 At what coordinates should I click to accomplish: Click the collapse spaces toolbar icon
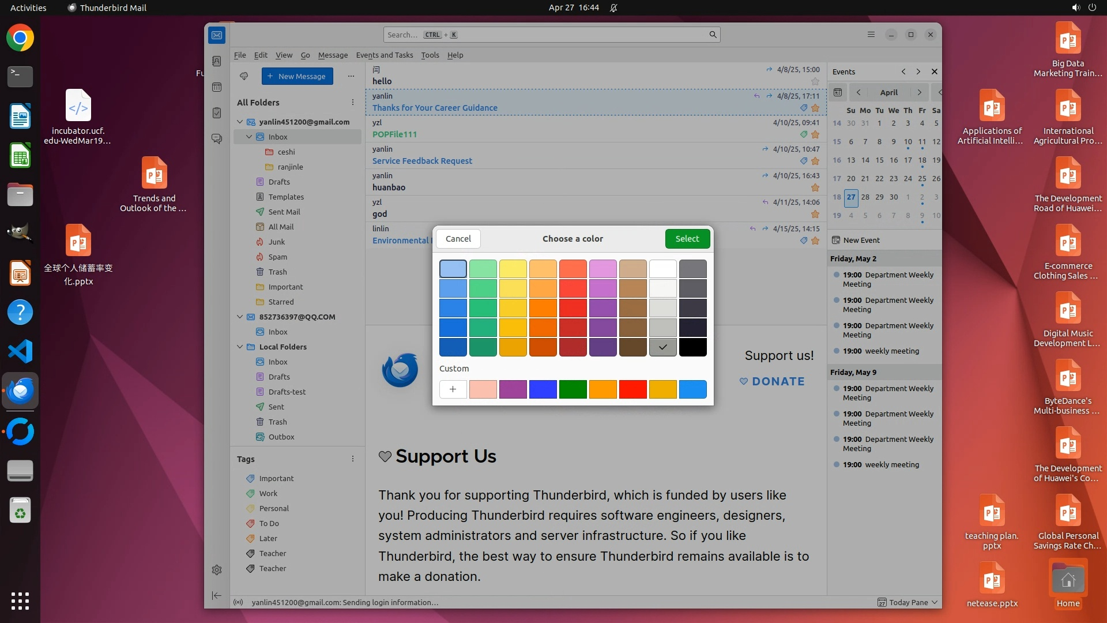(x=217, y=595)
